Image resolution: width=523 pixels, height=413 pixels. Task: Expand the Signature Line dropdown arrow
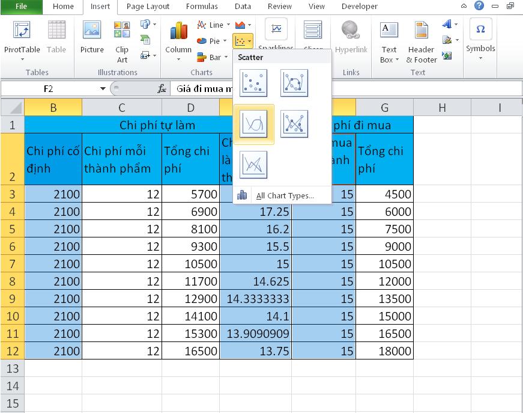[x=457, y=40]
